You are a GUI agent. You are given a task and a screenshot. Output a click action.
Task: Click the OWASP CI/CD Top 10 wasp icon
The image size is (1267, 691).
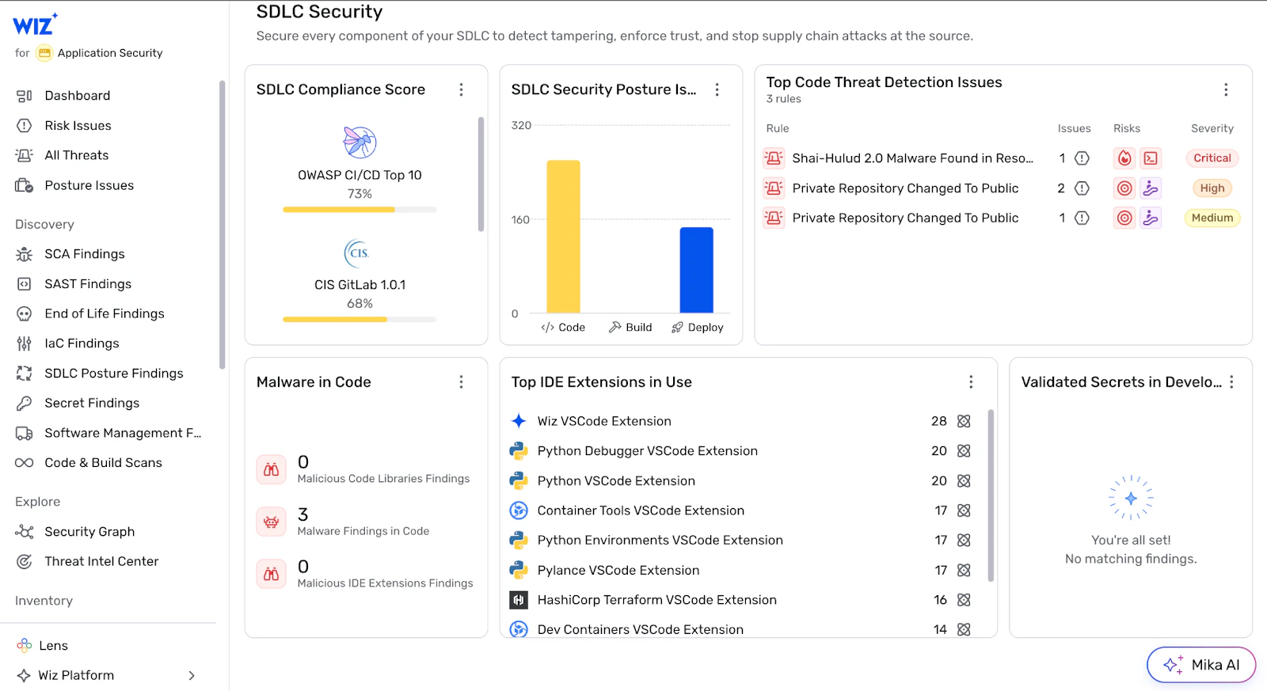pos(360,142)
